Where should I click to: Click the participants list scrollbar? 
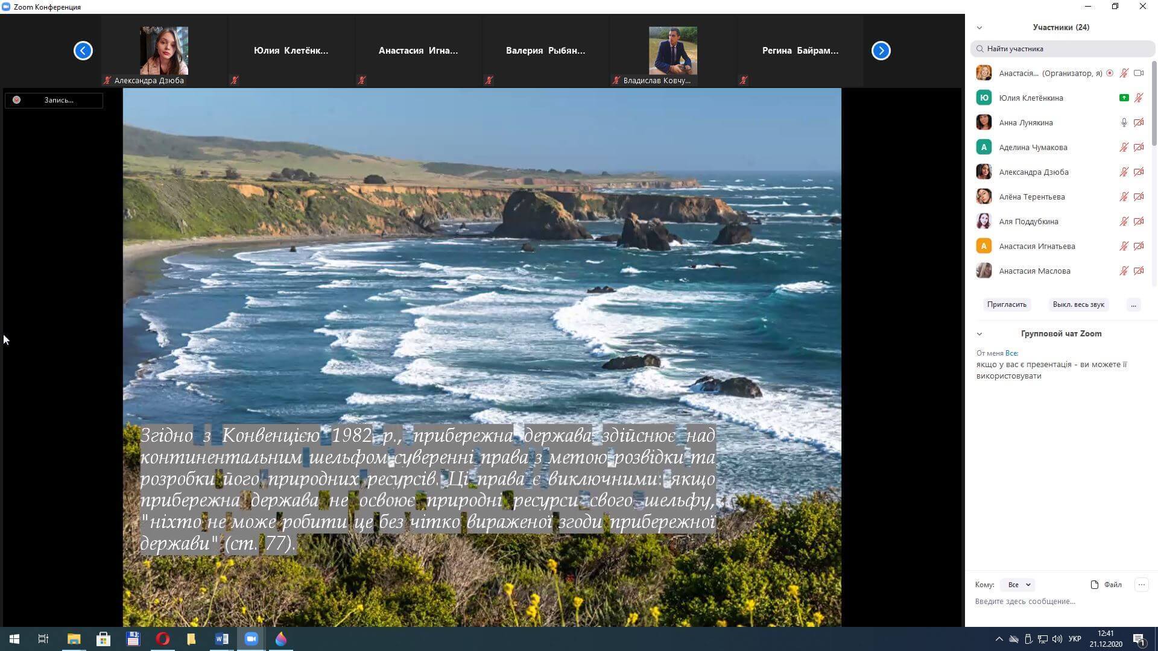(x=1154, y=102)
